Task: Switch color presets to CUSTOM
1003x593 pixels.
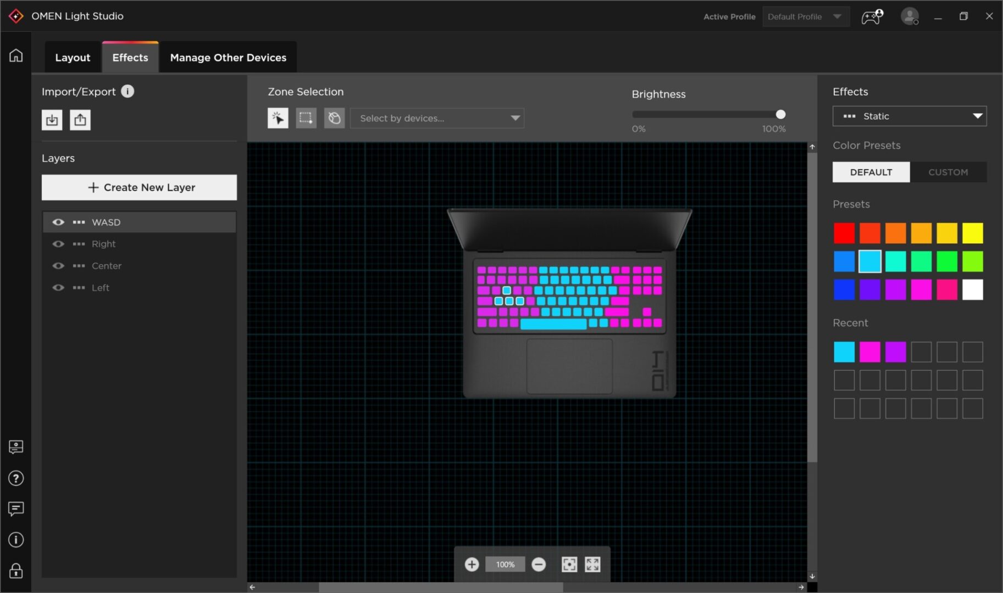Action: pyautogui.click(x=948, y=172)
